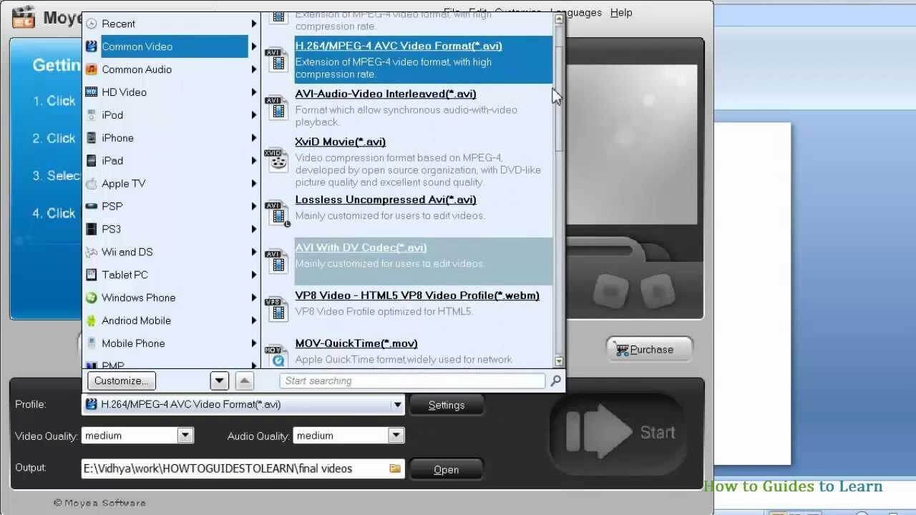
Task: Click the Open output button
Action: (447, 470)
